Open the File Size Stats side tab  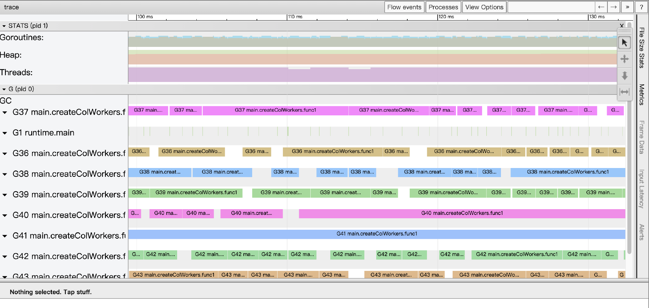point(641,48)
